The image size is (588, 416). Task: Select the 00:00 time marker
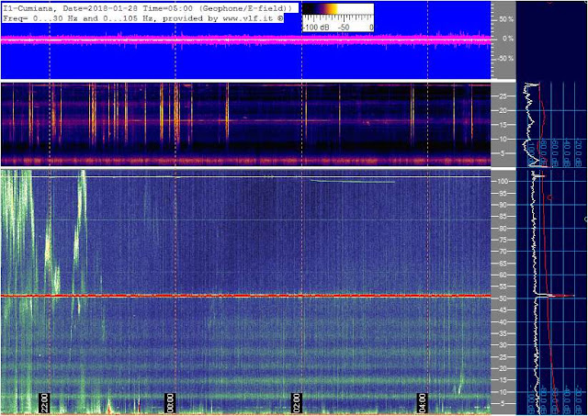point(170,403)
